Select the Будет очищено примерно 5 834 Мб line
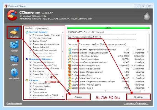This screenshot has width=157, height=110. (85, 37)
